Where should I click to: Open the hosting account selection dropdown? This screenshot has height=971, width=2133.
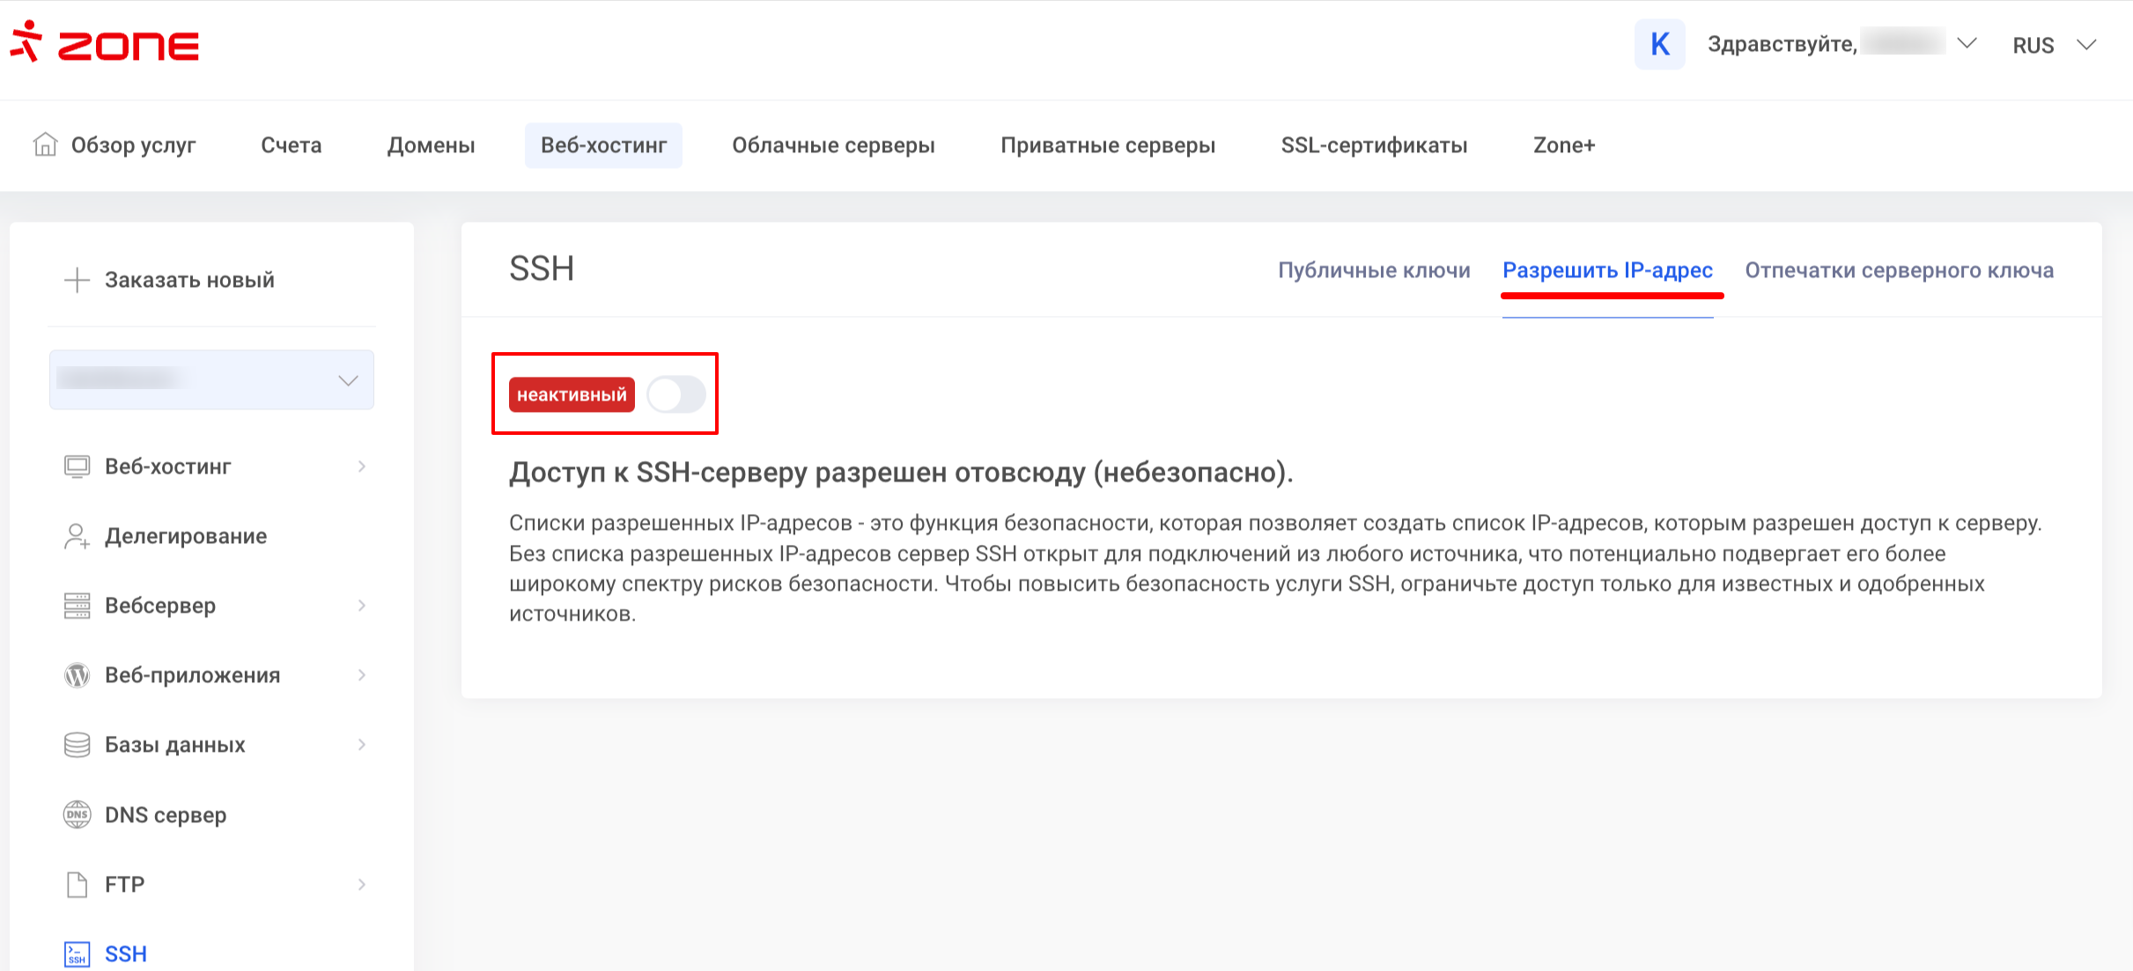coord(211,379)
